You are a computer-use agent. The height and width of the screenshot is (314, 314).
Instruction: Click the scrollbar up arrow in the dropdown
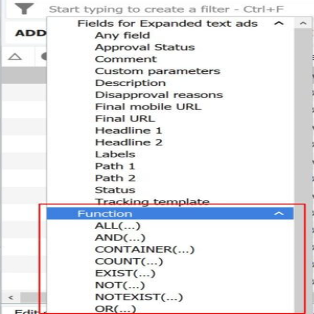pyautogui.click(x=303, y=23)
